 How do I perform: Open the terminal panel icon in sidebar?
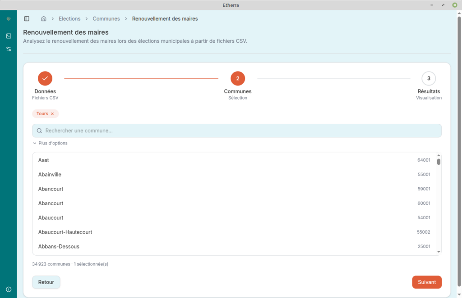(x=9, y=36)
